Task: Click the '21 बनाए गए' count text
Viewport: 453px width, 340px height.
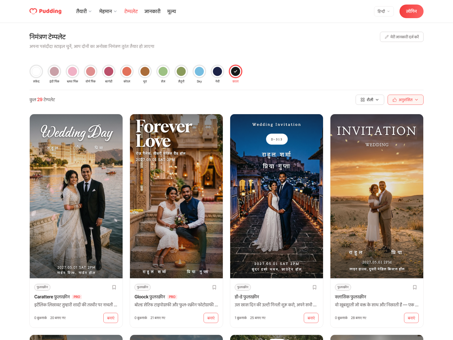Action: click(158, 318)
